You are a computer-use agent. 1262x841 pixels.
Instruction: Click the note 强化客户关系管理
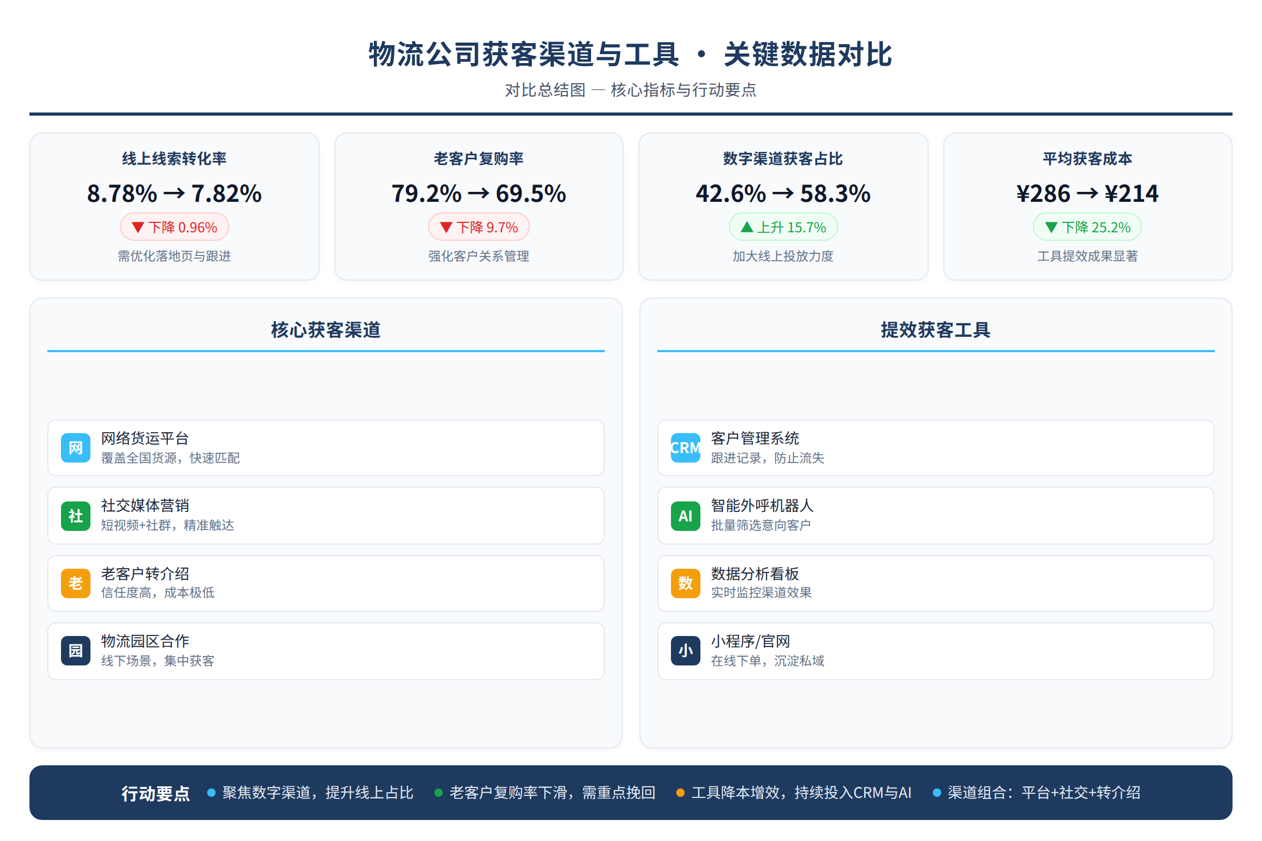click(x=479, y=257)
